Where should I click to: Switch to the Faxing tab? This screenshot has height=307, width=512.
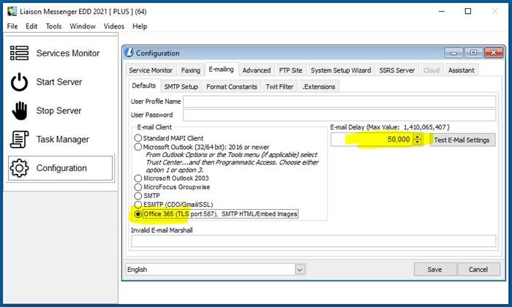pos(191,70)
